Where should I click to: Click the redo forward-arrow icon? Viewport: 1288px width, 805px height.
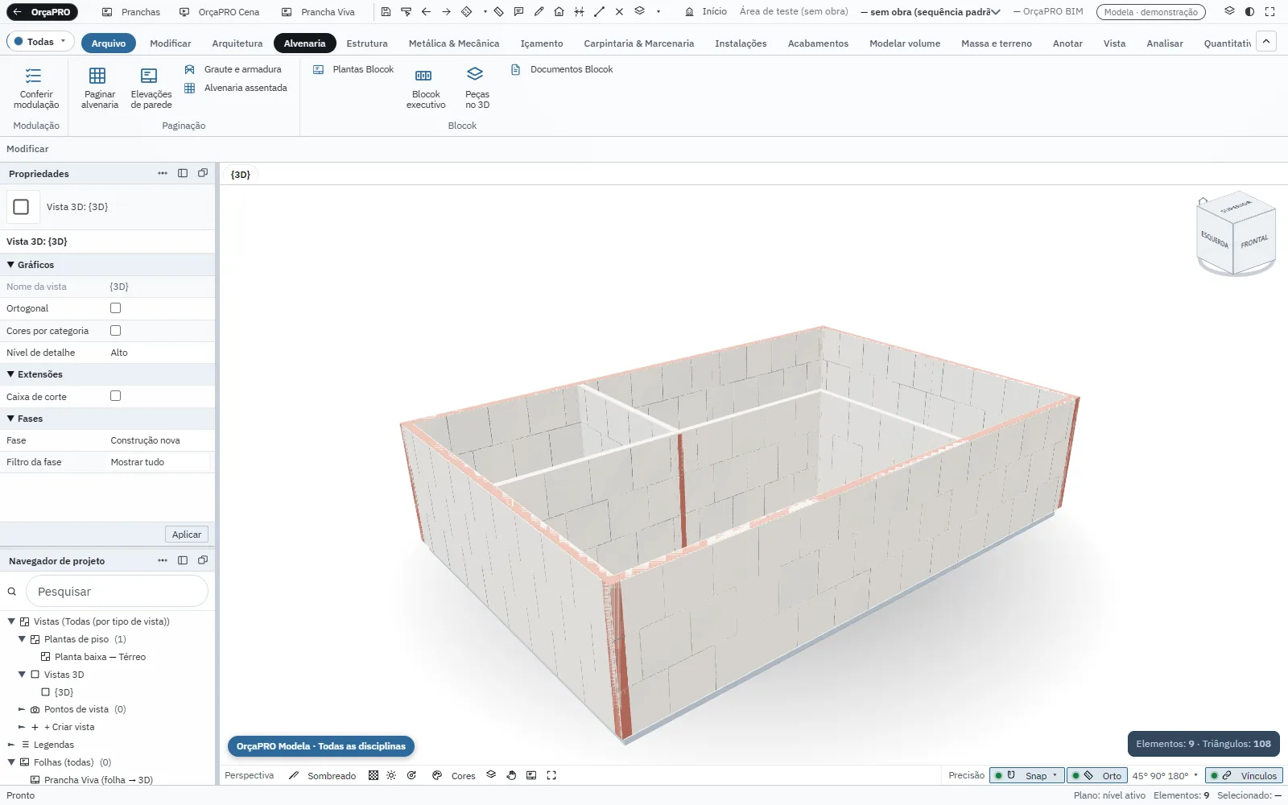(x=446, y=12)
